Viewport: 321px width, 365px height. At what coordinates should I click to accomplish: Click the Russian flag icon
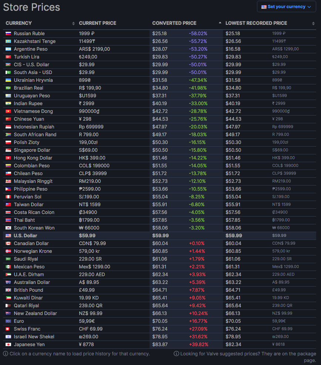tap(9, 34)
